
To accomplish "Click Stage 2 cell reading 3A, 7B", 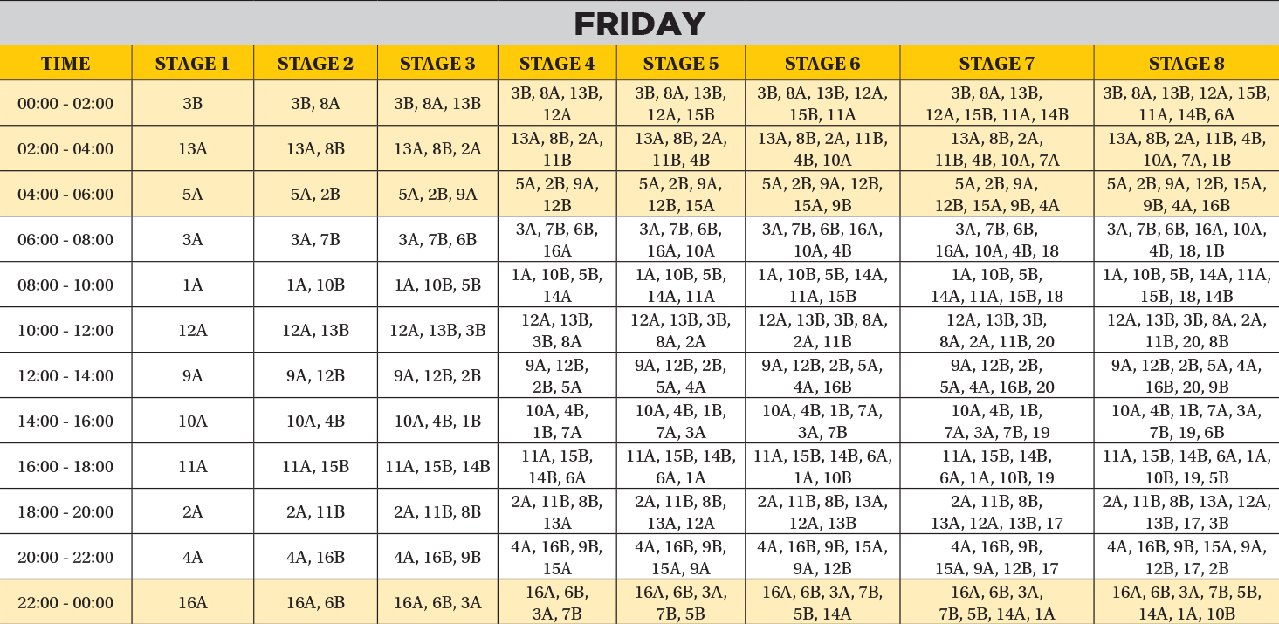I will pos(315,240).
